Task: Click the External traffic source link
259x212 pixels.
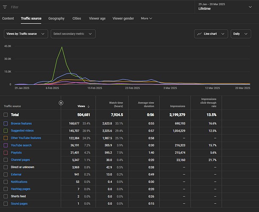Action: (x=16, y=174)
